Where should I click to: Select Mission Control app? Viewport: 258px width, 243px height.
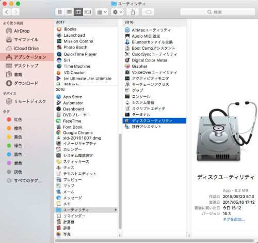[86, 41]
